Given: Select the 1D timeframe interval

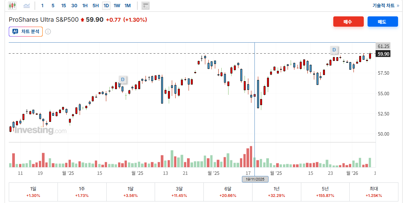Looking at the screenshot, I should tap(106, 6).
